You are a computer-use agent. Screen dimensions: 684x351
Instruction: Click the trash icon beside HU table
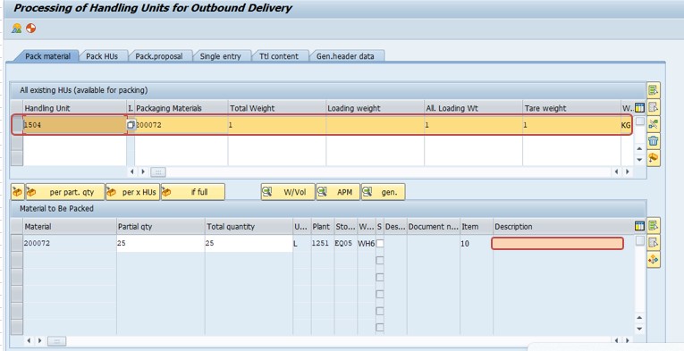[x=653, y=141]
